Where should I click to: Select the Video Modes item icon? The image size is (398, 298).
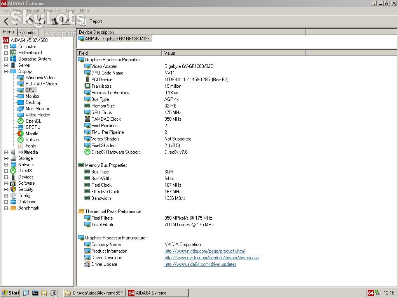[21, 115]
